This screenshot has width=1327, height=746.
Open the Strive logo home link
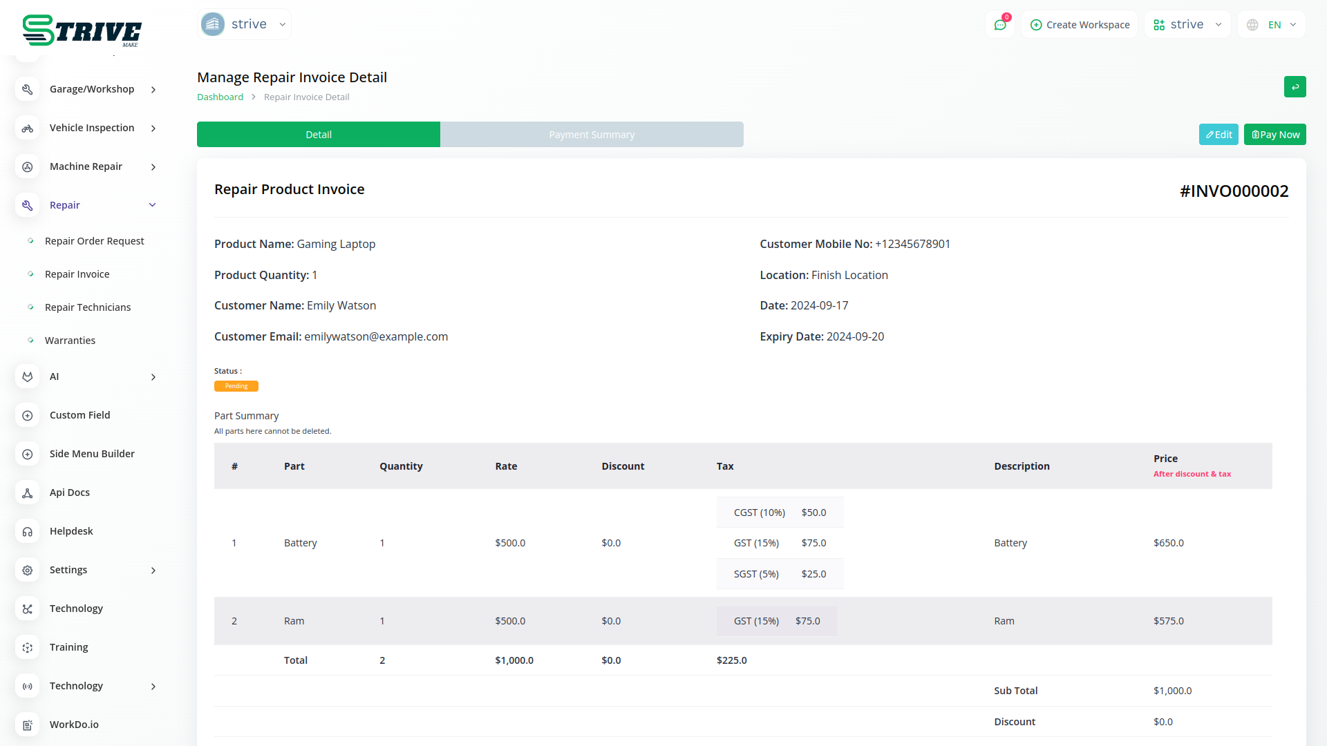point(82,30)
